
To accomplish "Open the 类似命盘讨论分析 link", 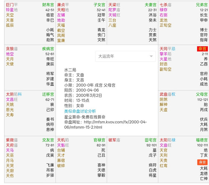I will [80, 111].
